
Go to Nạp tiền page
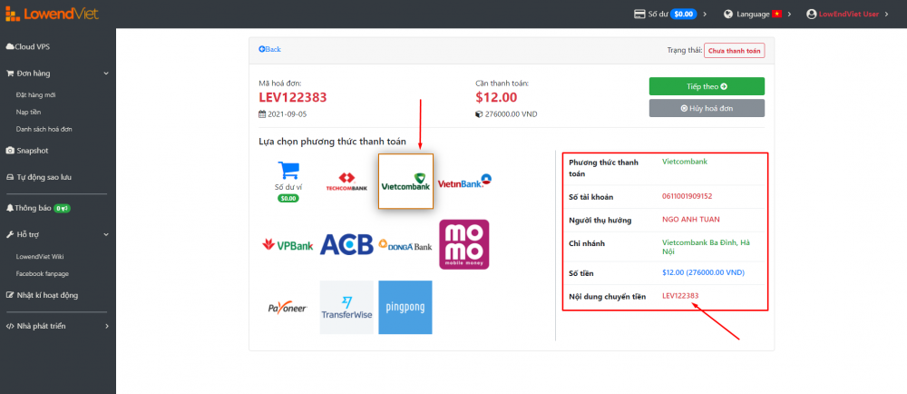pos(28,112)
